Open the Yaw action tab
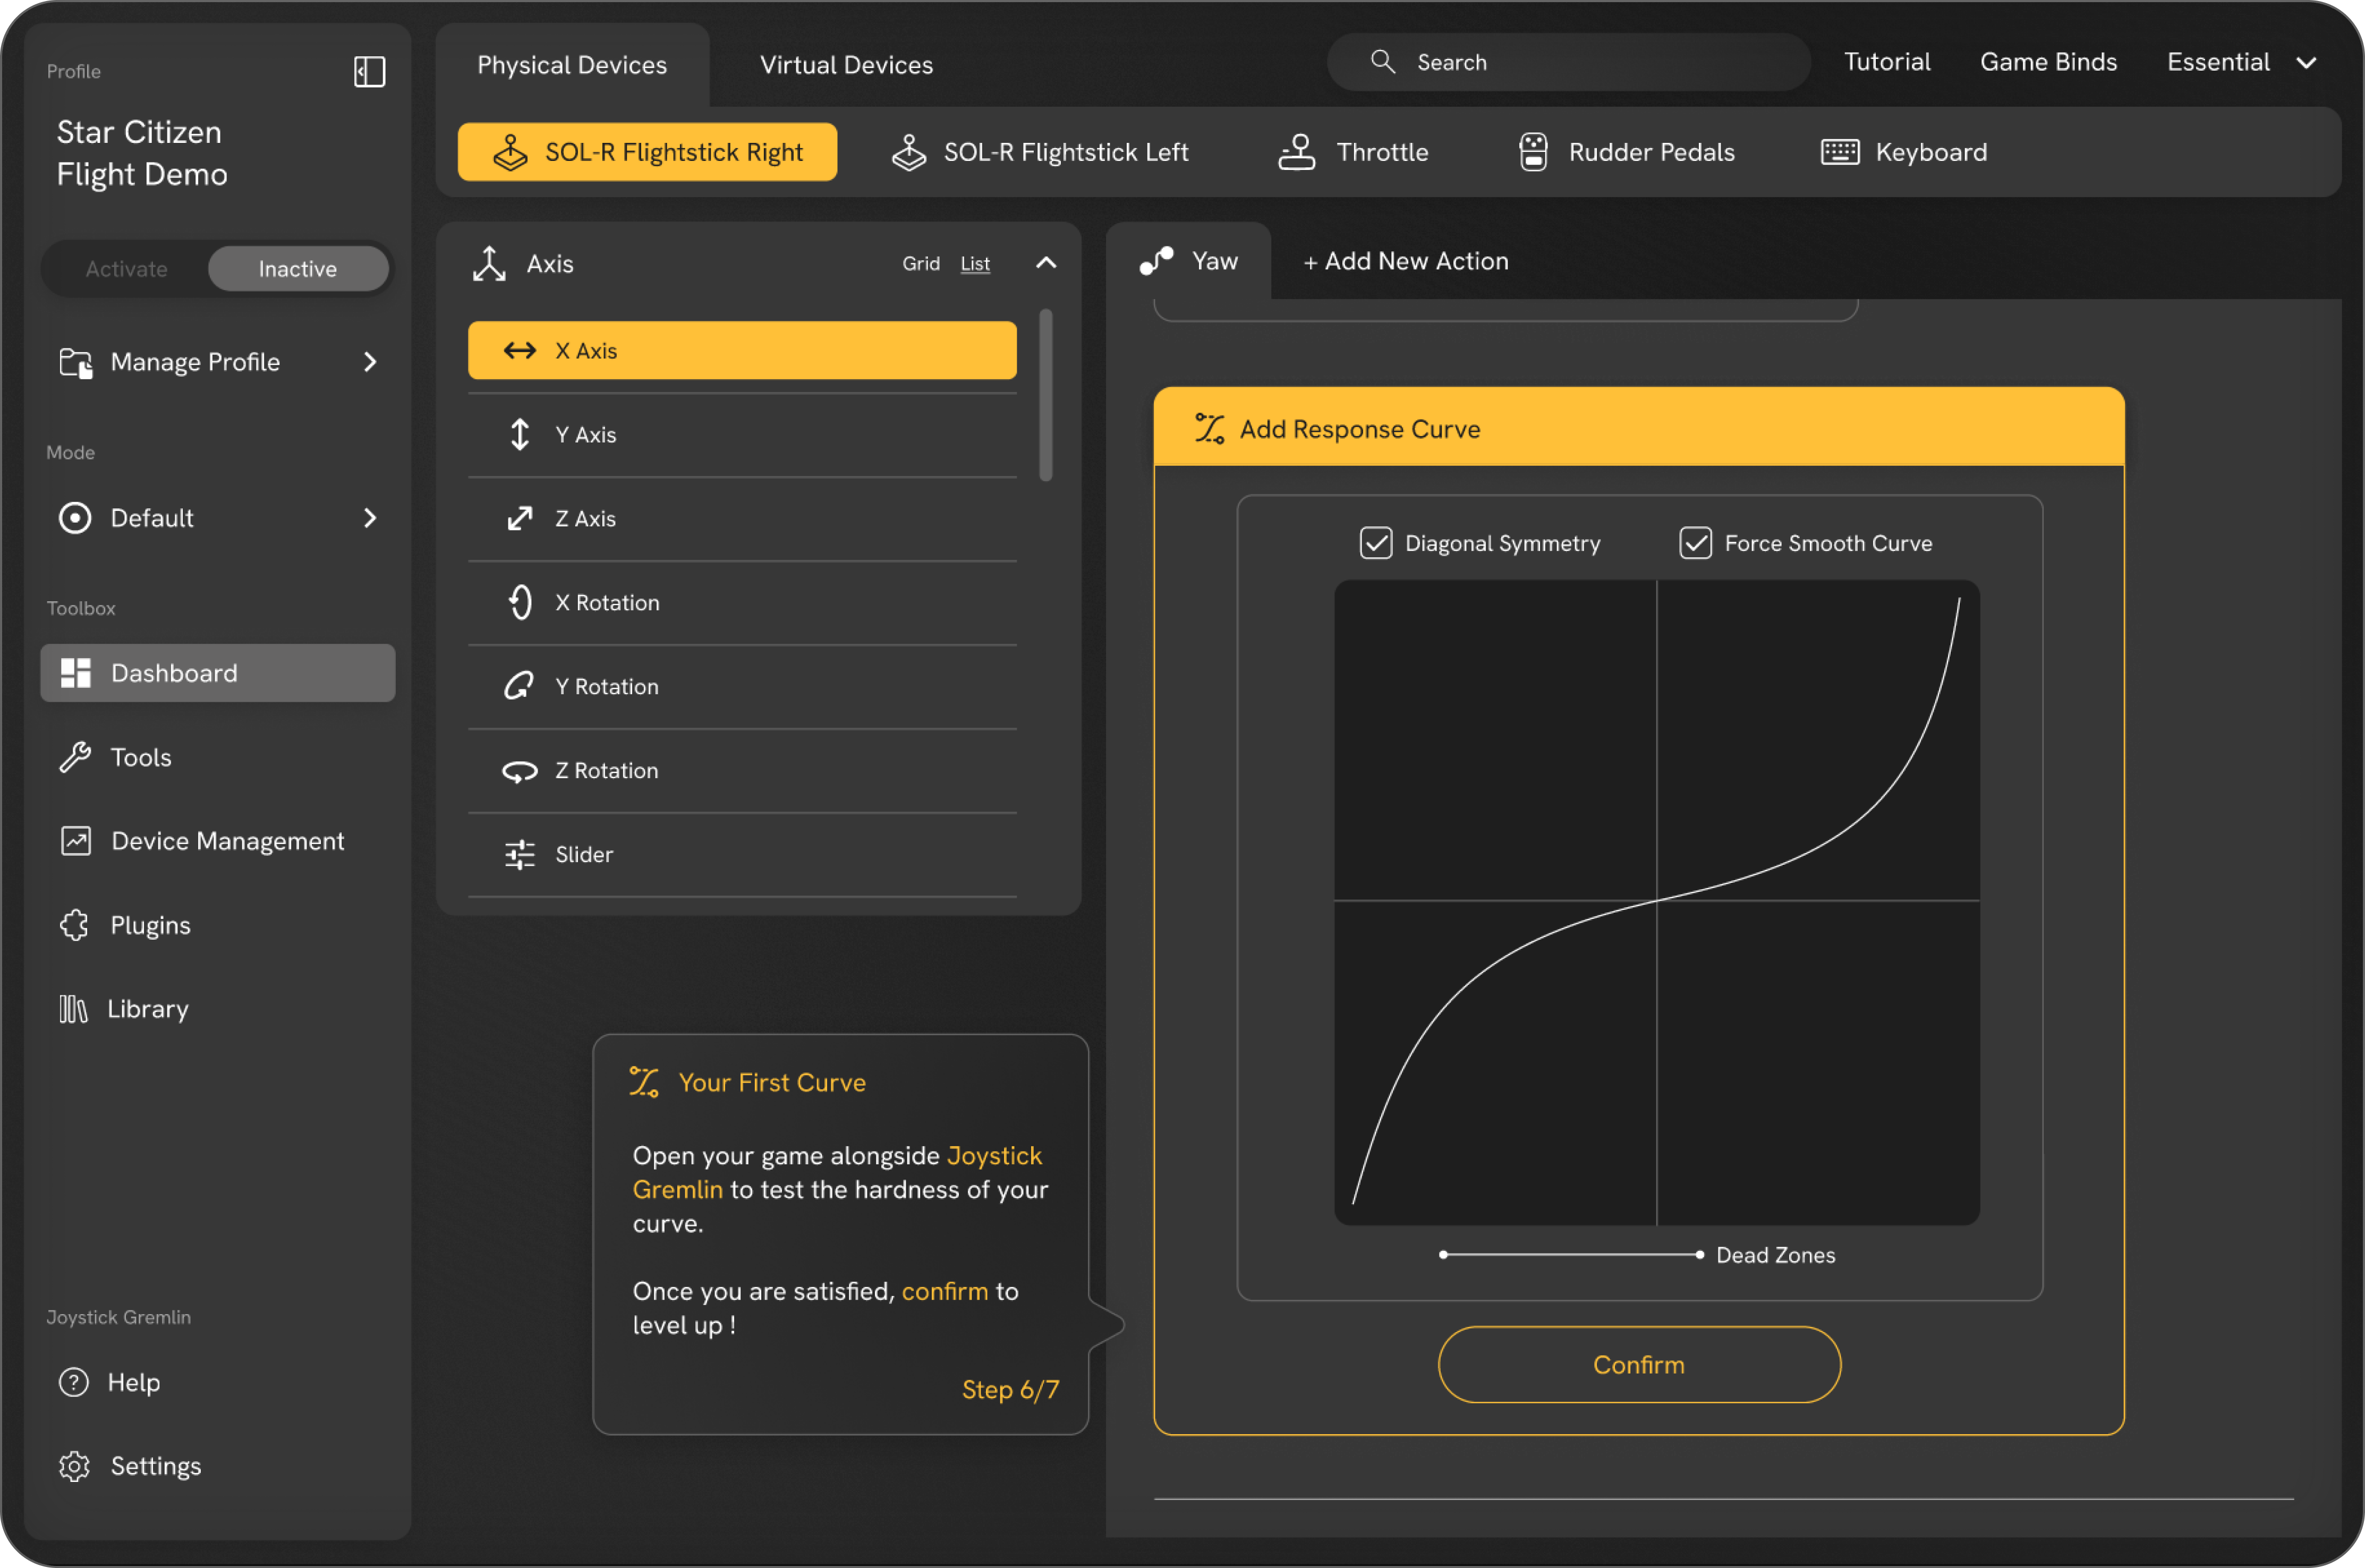This screenshot has height=1568, width=2365. pyautogui.click(x=1189, y=261)
